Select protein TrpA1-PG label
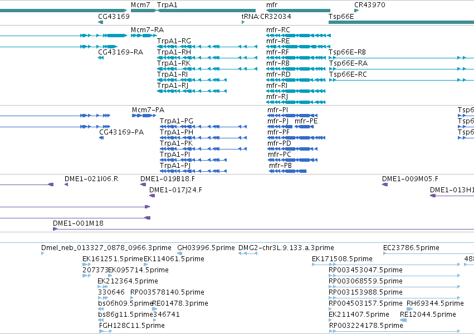Screen dimensions: 474x334 pos(177,121)
